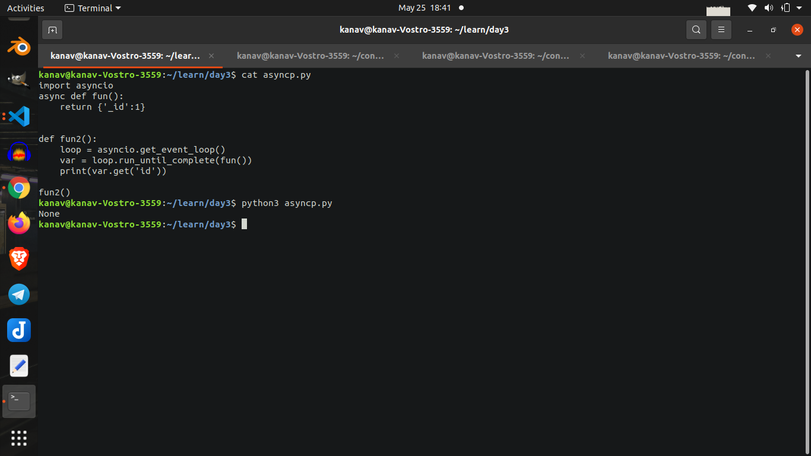
Task: Expand the terminal tabs dropdown arrow
Action: click(x=798, y=56)
